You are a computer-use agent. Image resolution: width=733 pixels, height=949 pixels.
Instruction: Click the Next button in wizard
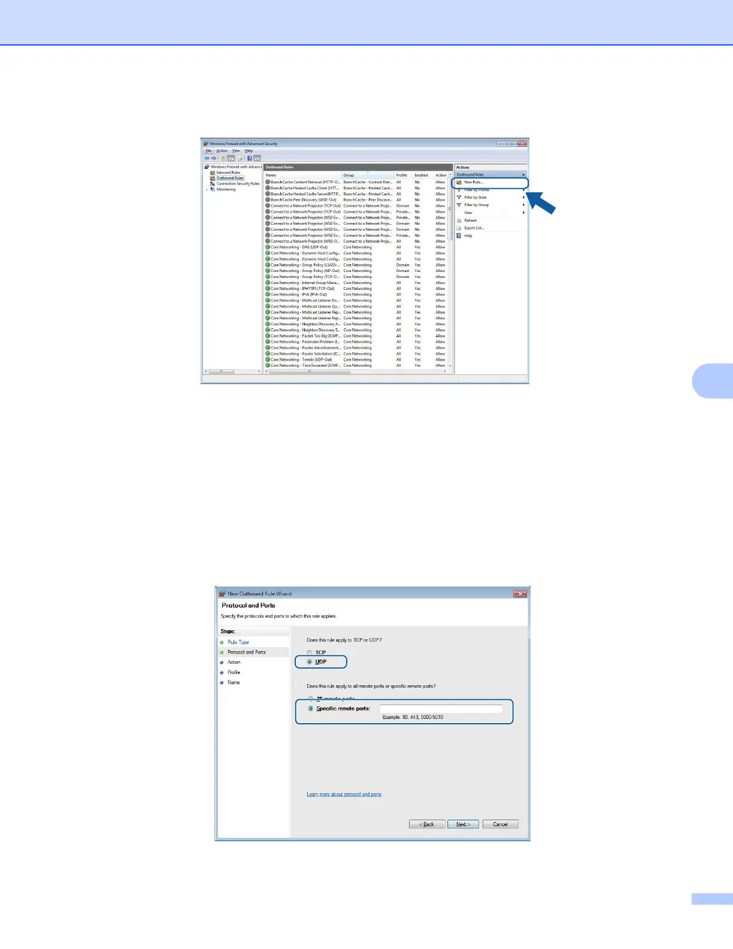(463, 824)
